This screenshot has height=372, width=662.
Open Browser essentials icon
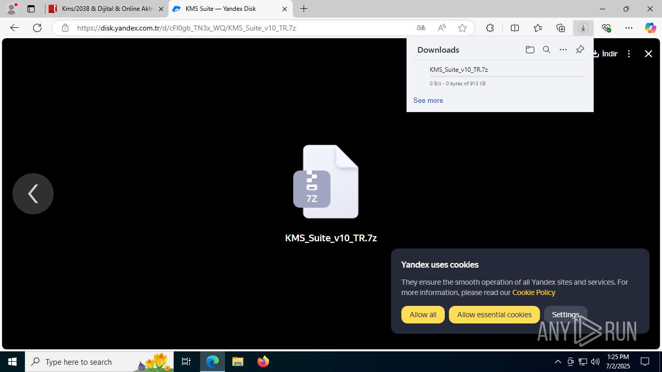click(606, 28)
